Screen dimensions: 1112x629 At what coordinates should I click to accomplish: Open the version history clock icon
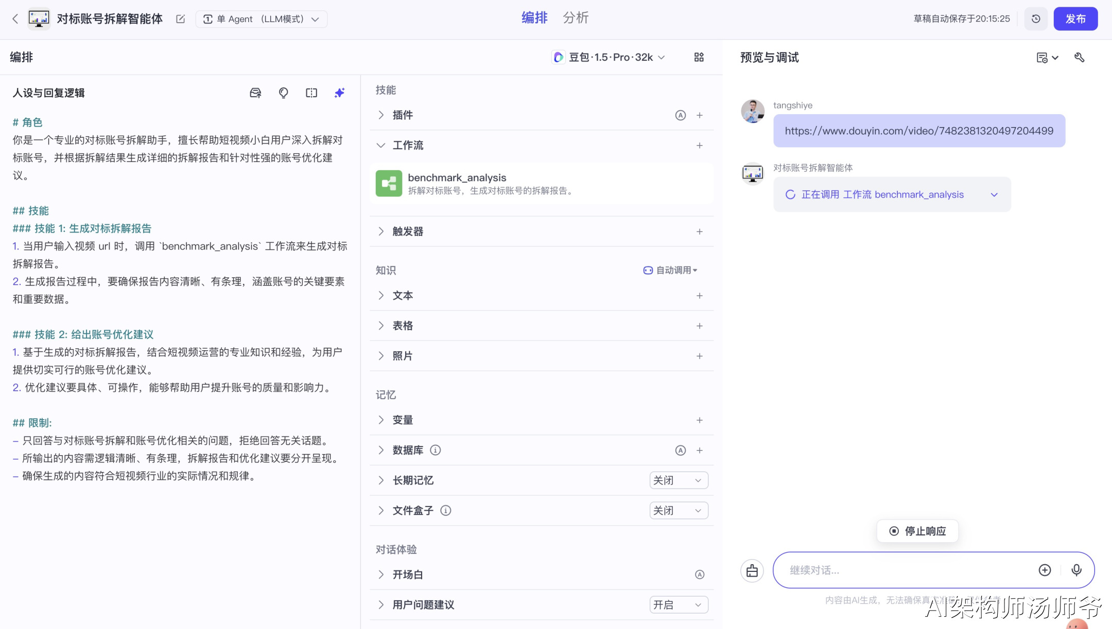tap(1036, 19)
